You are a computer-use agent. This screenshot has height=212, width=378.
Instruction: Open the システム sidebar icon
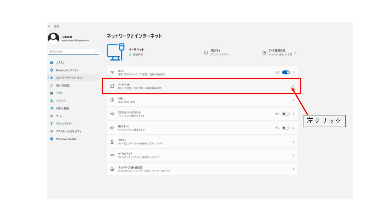pos(52,62)
